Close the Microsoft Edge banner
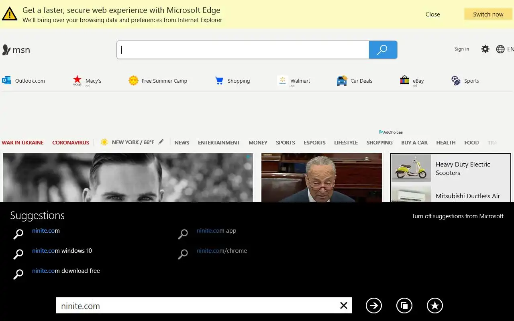The height and width of the screenshot is (321, 514). (x=432, y=14)
